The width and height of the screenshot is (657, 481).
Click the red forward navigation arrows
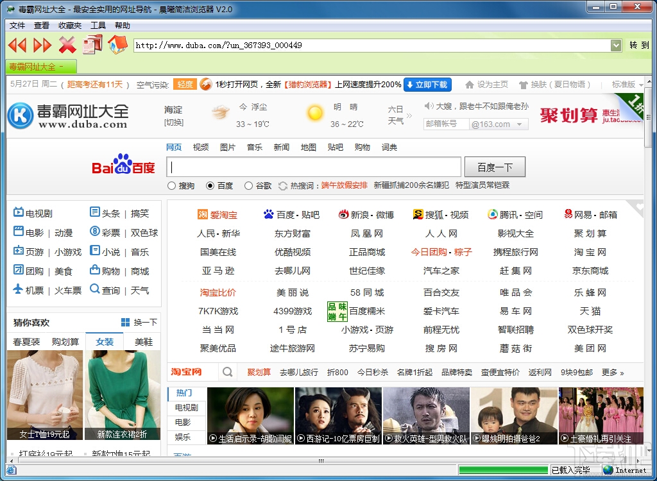[42, 45]
